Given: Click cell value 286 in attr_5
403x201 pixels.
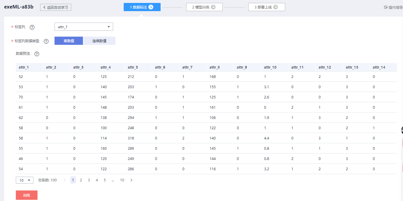Looking at the screenshot, I should click(x=131, y=169).
